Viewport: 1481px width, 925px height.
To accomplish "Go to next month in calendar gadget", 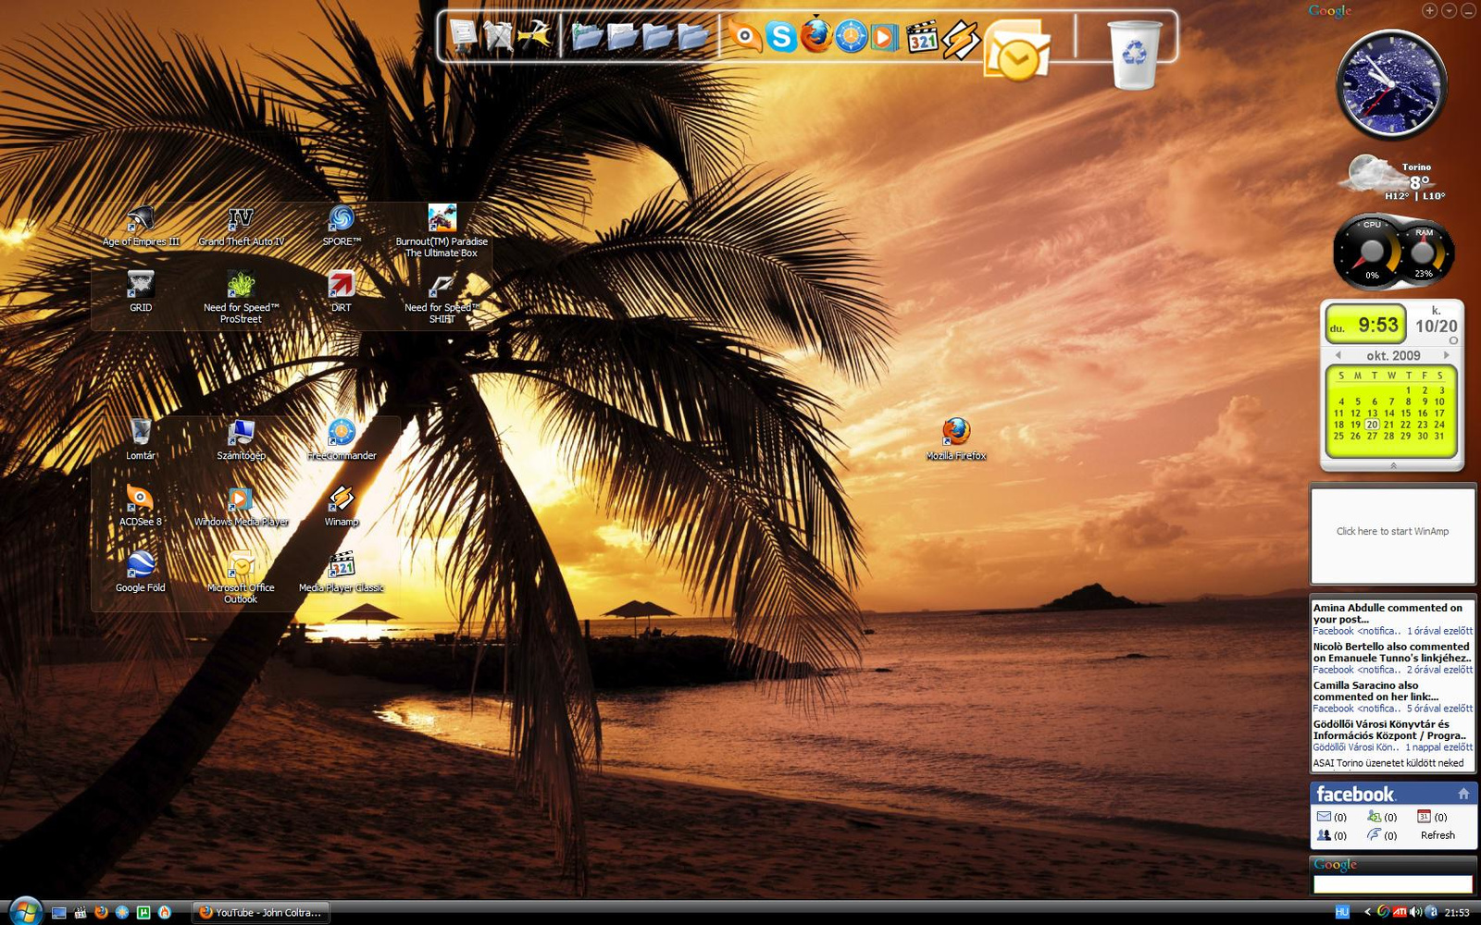I will tap(1446, 355).
